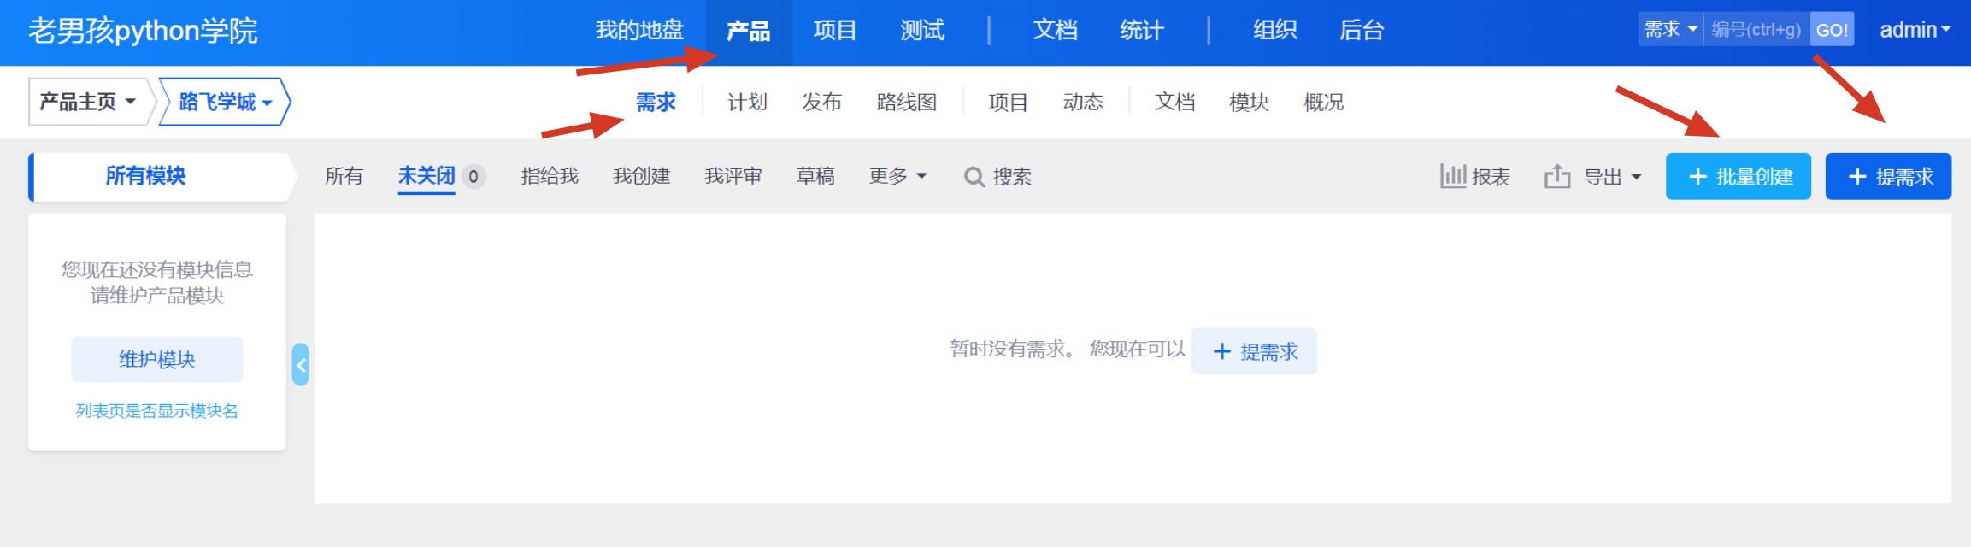Click the search magnifier icon
1971x547 pixels.
[x=974, y=177]
